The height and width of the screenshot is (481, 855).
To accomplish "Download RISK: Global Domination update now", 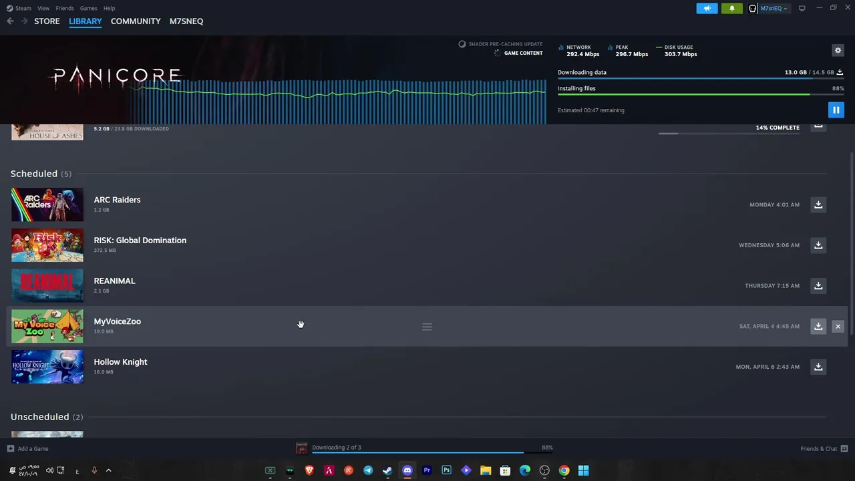I will point(818,245).
